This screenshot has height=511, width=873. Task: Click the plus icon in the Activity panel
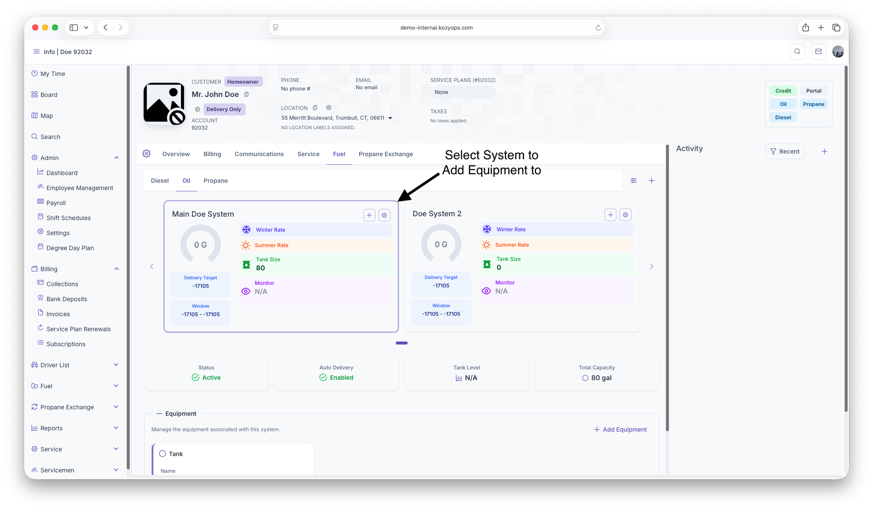click(x=824, y=151)
